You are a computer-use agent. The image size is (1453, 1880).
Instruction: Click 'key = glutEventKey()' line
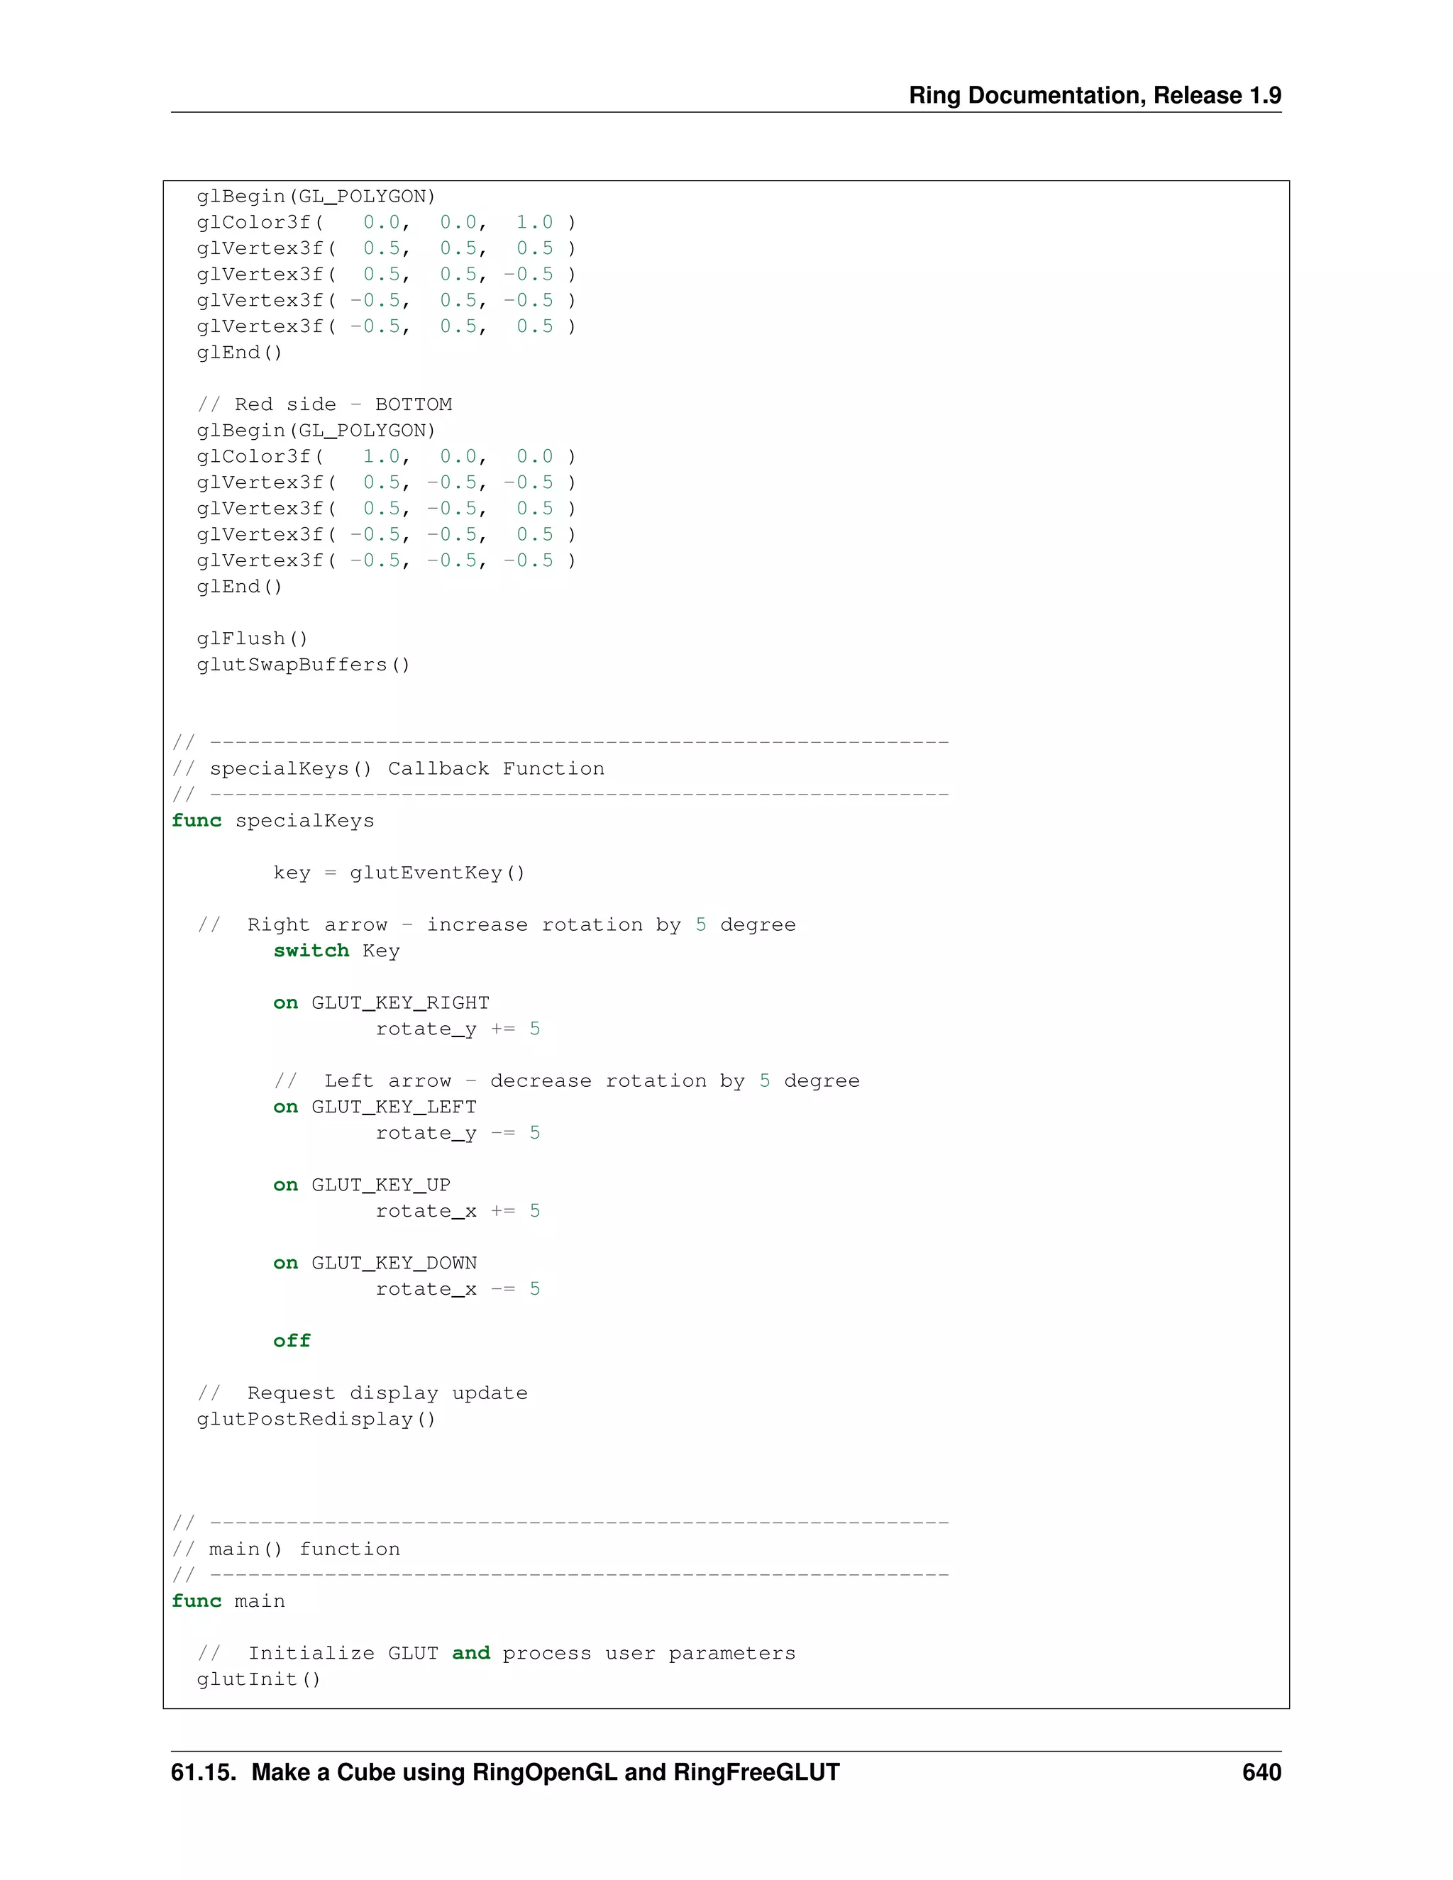coord(399,873)
